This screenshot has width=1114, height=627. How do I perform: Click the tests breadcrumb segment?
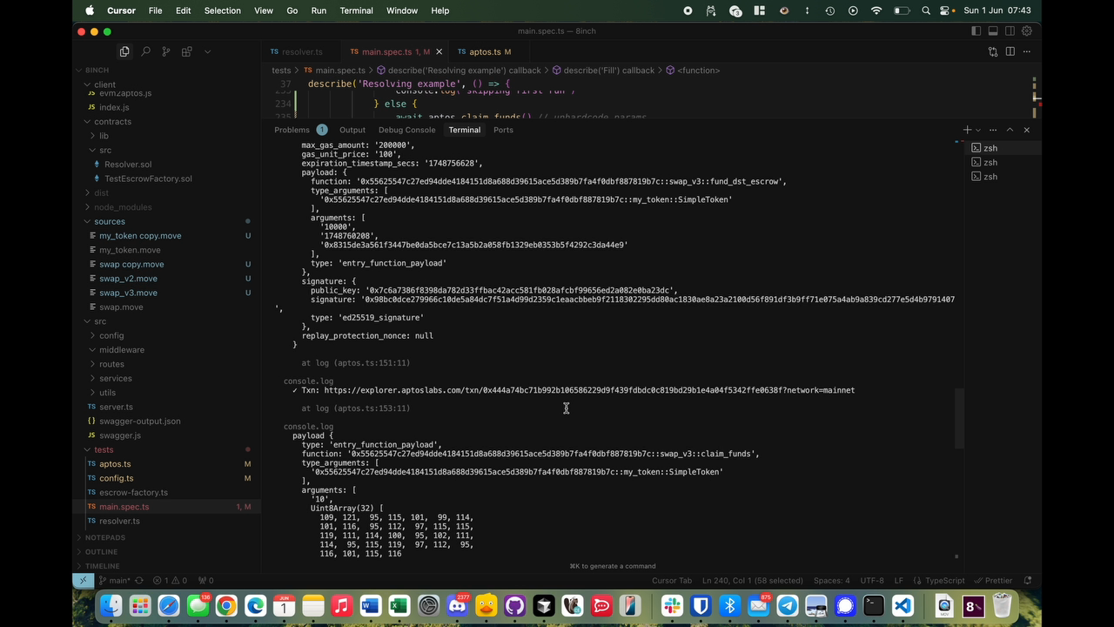[281, 71]
